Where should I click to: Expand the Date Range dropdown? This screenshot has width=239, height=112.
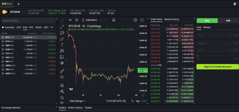tap(77, 101)
